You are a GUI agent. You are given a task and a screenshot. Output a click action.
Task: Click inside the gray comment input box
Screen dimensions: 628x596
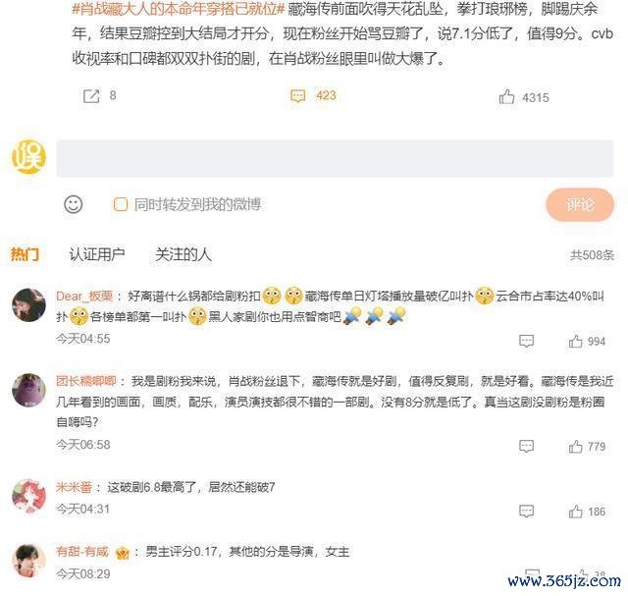(335, 159)
